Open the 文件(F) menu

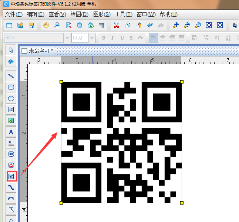(x=14, y=14)
